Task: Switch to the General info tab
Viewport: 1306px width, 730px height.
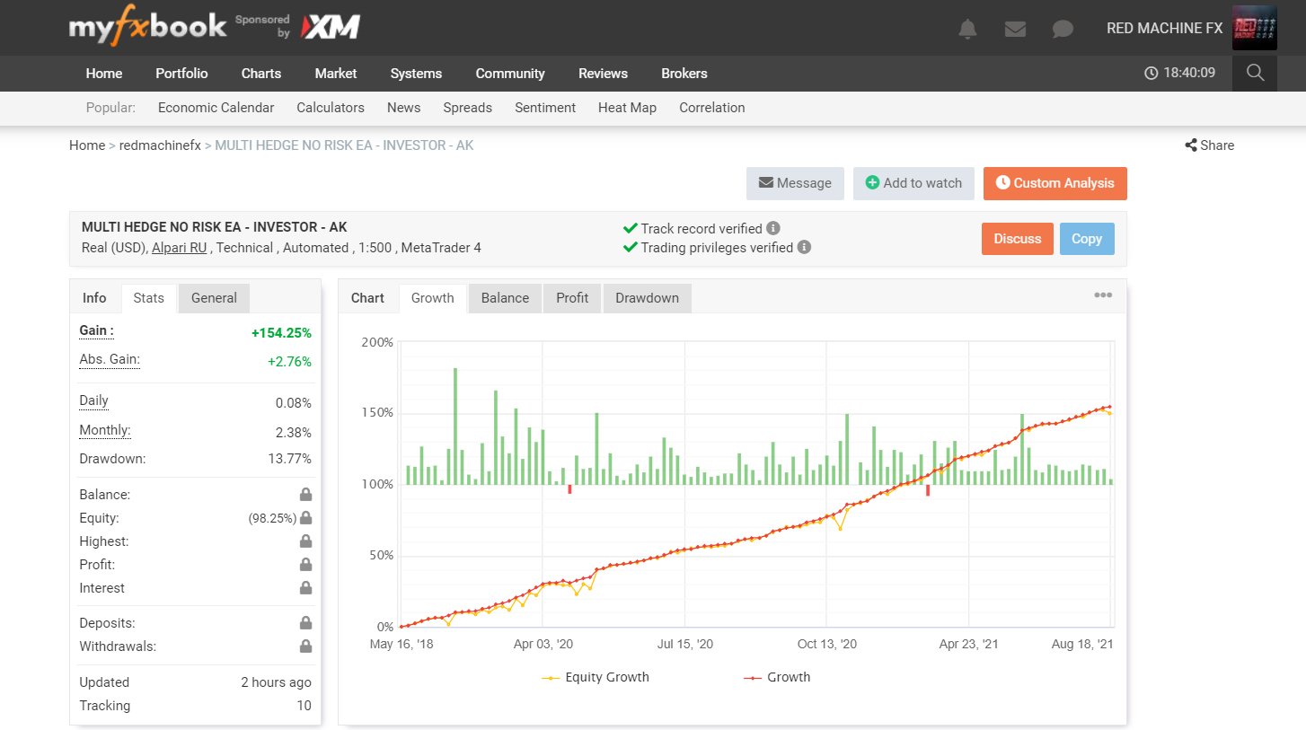Action: pos(214,298)
